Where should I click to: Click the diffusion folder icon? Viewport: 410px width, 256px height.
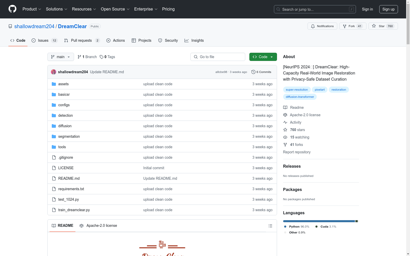54,126
